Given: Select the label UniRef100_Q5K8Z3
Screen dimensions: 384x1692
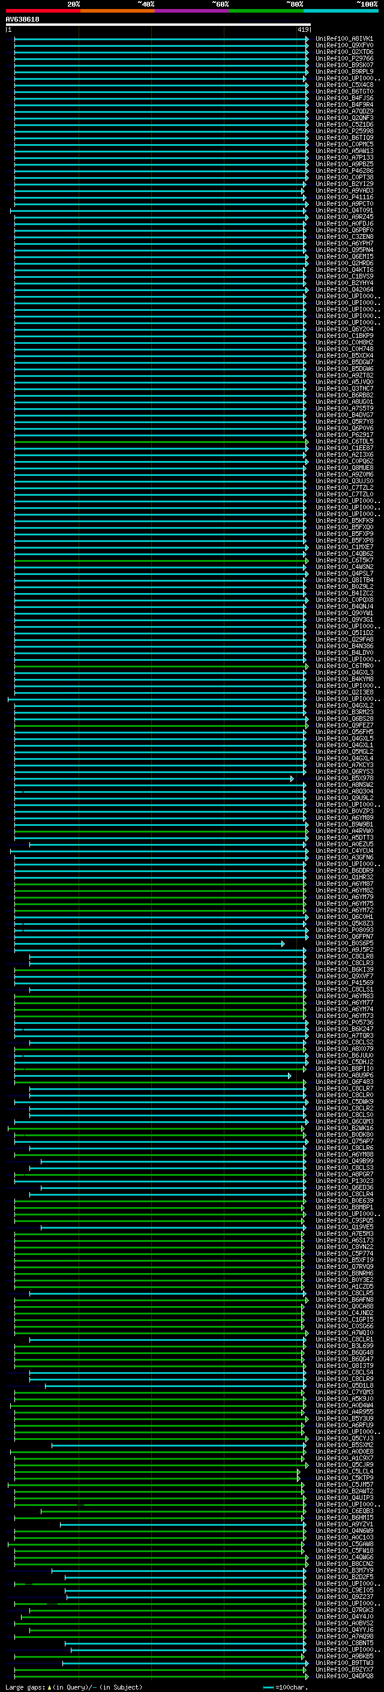Looking at the screenshot, I should coord(344,924).
